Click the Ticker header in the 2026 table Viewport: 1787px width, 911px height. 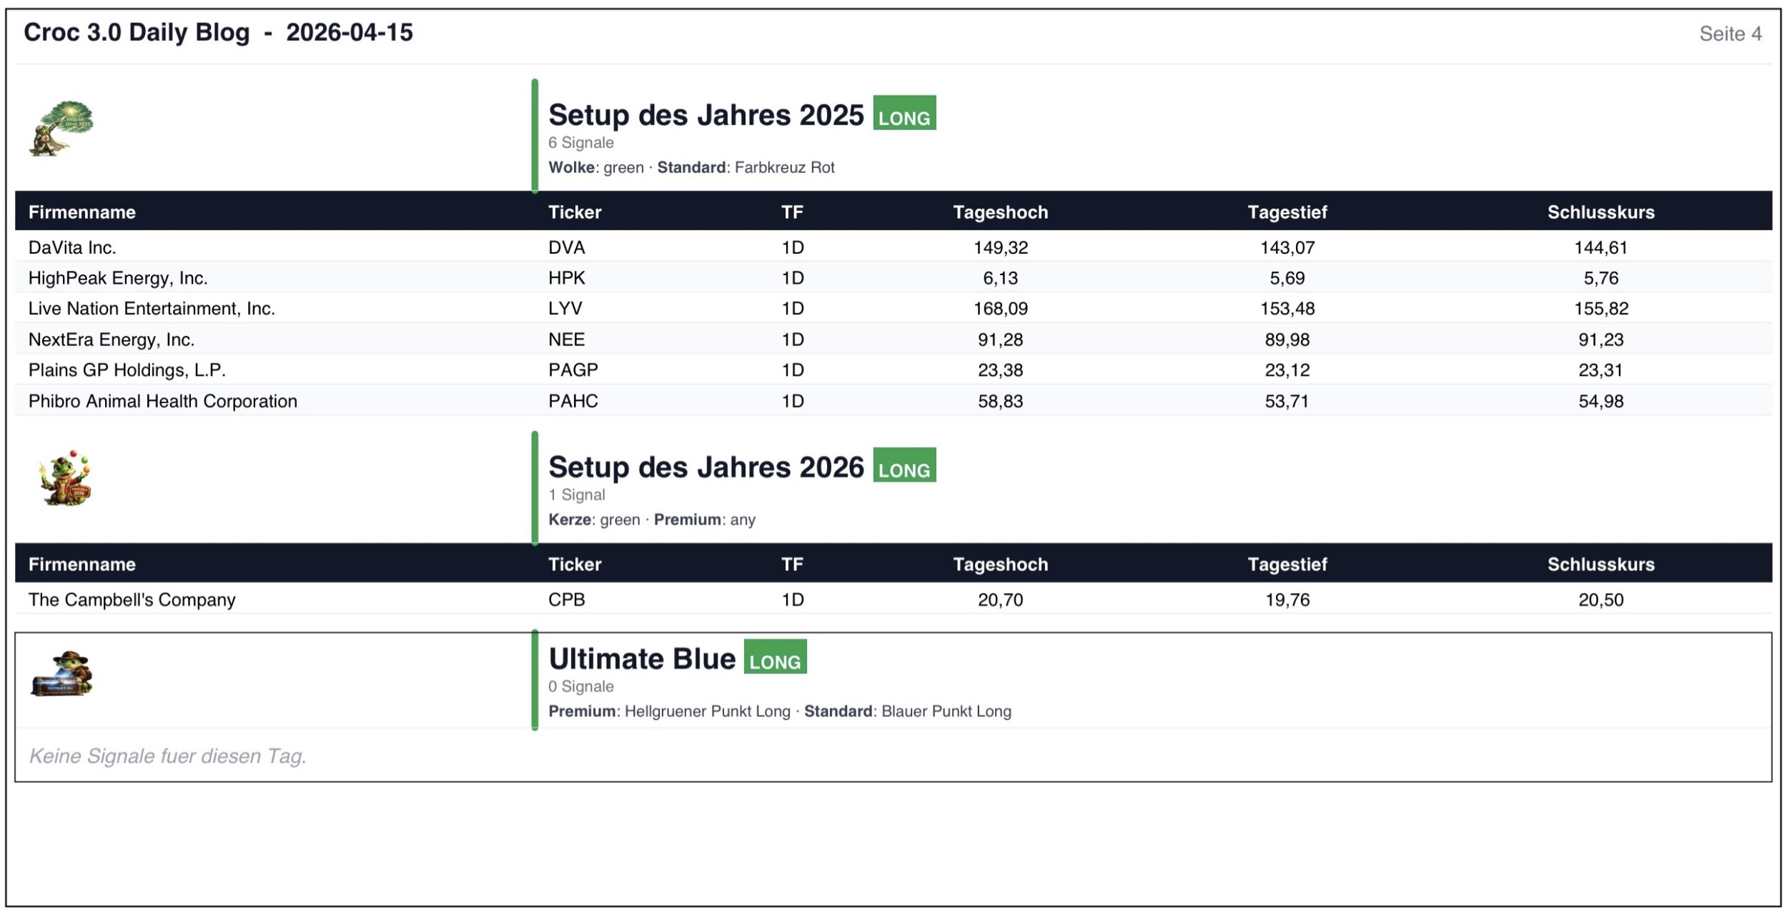[574, 564]
